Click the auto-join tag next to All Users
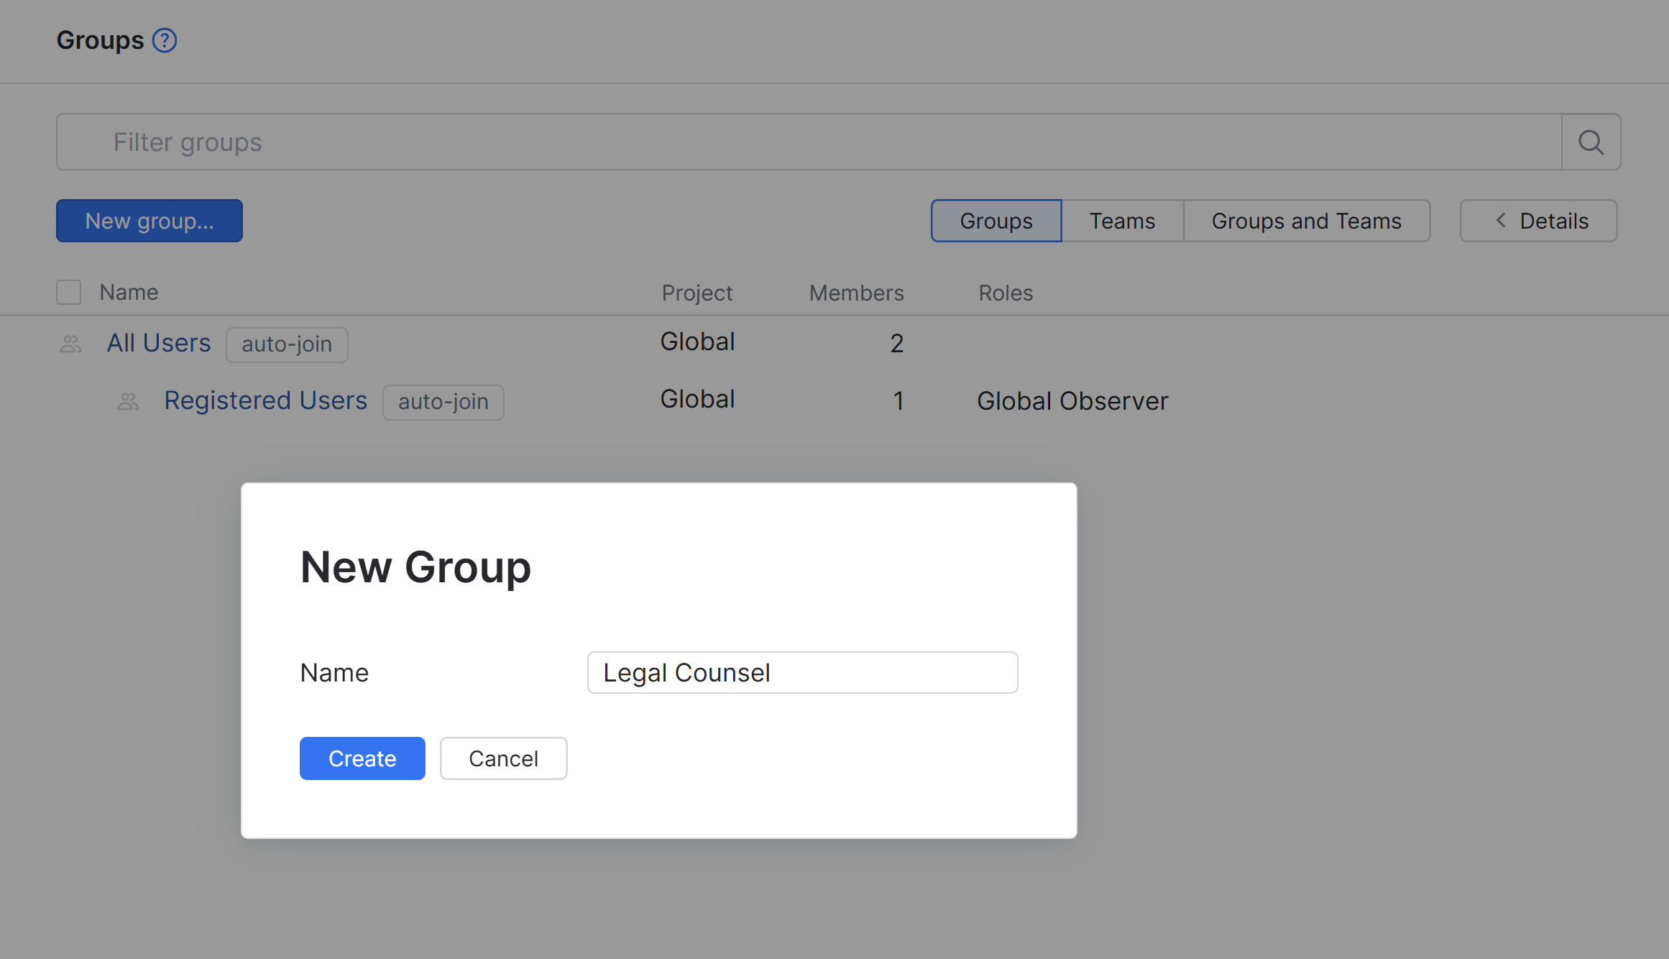1669x959 pixels. click(x=287, y=344)
